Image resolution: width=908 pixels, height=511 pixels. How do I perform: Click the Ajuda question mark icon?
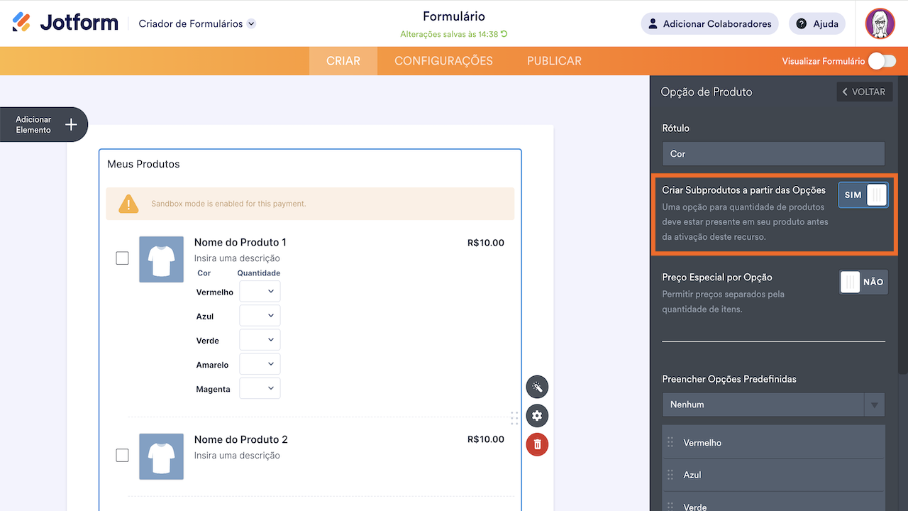802,23
